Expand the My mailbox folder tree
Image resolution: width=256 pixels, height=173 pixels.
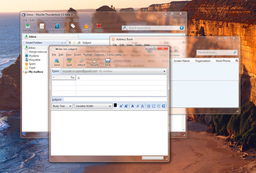pos(24,72)
